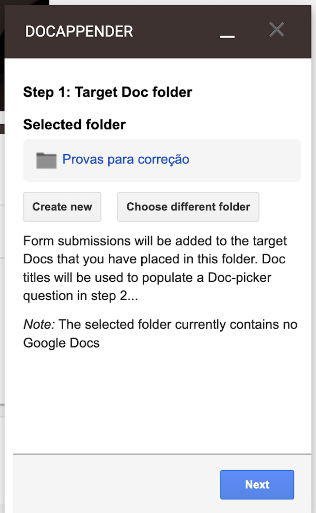Click the folder name Provas para correção
The height and width of the screenshot is (513, 316).
tap(126, 160)
